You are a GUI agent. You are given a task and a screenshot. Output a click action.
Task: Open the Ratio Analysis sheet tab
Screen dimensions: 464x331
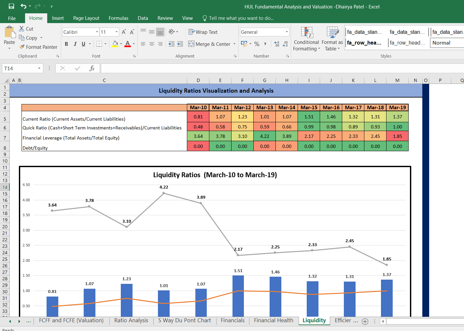click(131, 320)
